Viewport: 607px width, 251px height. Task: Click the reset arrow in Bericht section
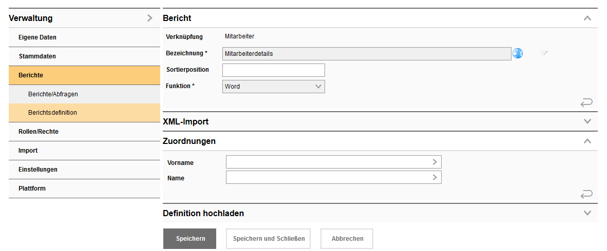(586, 103)
